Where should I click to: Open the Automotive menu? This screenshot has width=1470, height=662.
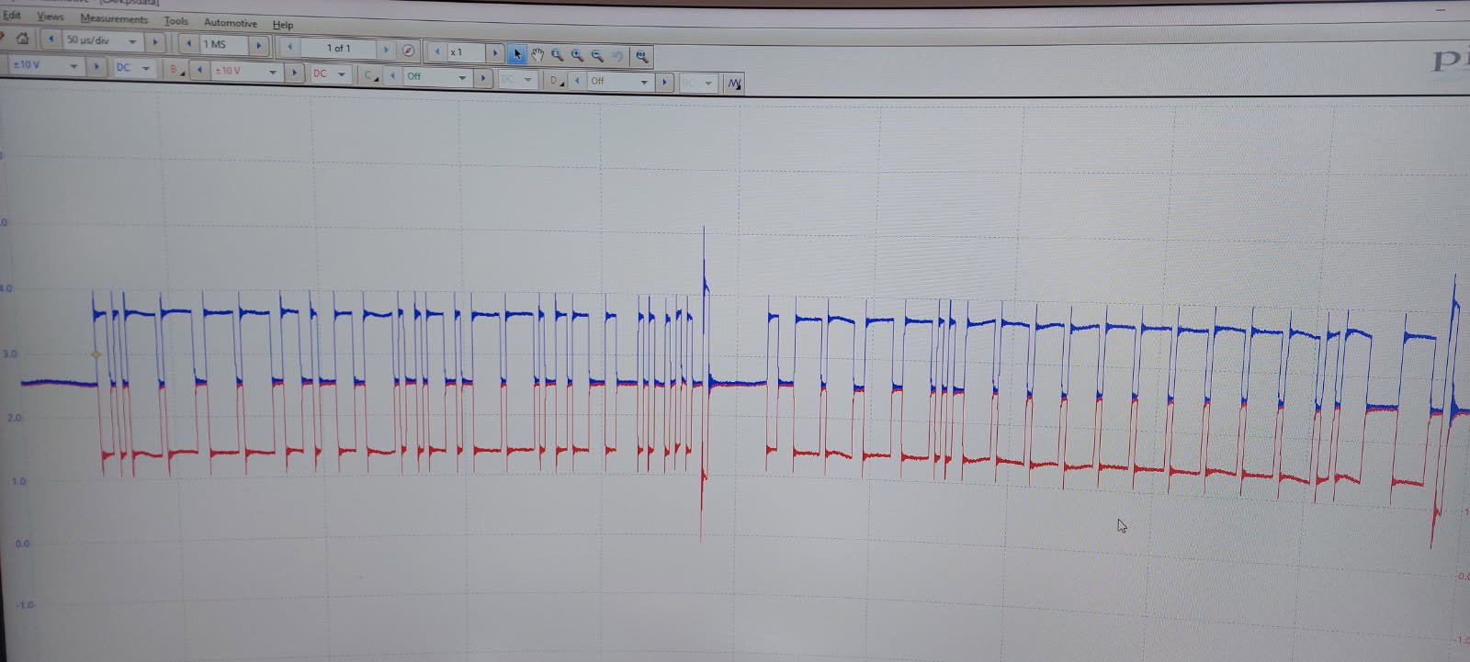click(x=230, y=23)
